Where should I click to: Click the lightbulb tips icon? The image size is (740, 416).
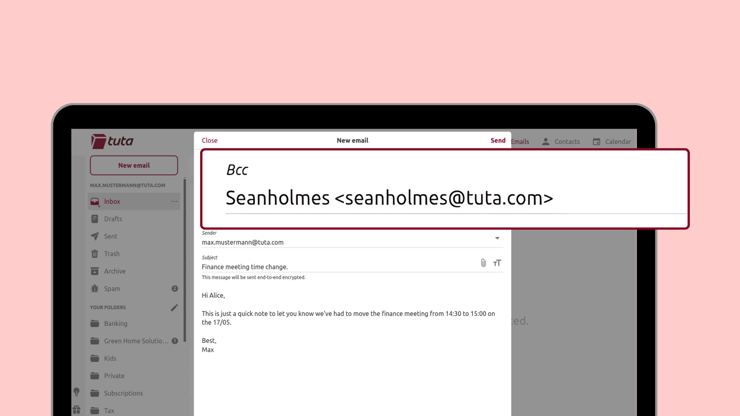(x=76, y=392)
